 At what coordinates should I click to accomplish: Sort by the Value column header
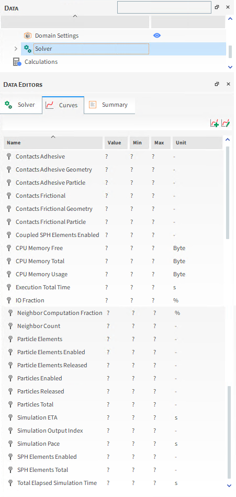tap(116, 143)
